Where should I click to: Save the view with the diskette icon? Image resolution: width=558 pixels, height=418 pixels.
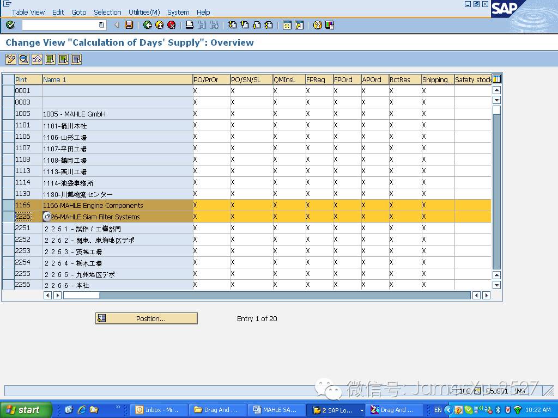129,25
